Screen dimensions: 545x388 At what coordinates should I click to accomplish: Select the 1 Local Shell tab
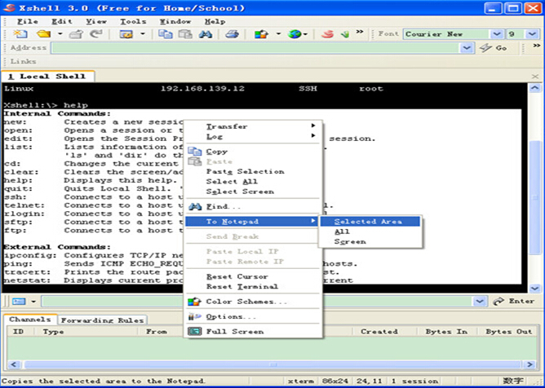[47, 77]
